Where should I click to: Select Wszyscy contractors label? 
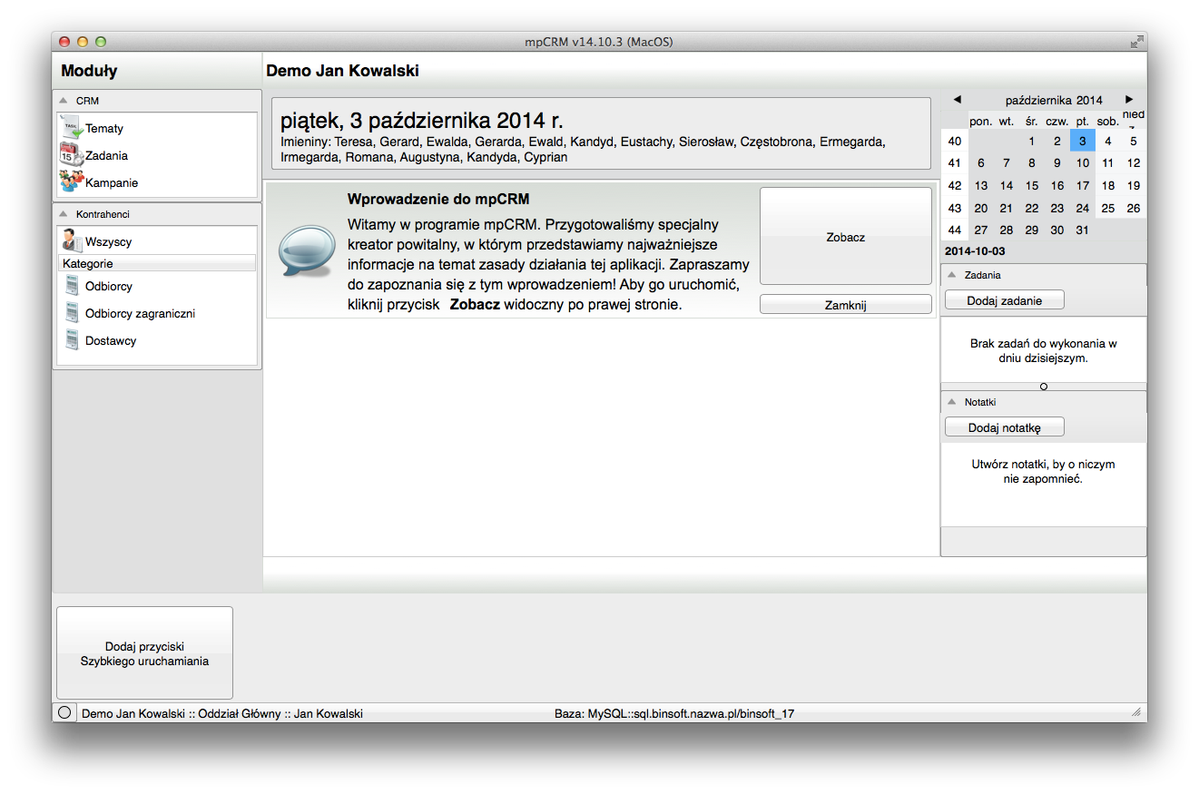109,242
